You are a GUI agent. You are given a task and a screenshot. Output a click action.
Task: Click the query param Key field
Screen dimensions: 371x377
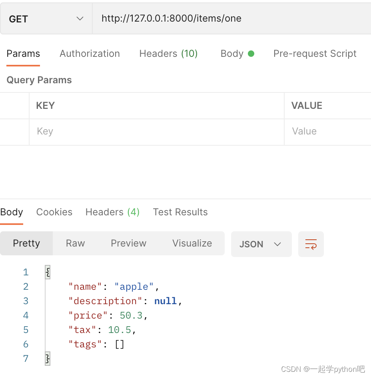click(156, 131)
